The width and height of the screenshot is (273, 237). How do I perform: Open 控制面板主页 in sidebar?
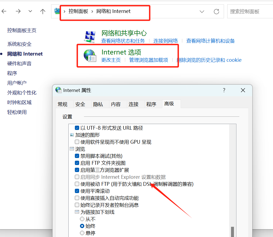click(22, 30)
